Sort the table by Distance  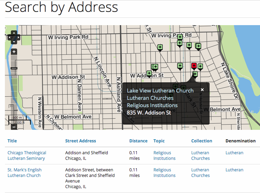coord(138,141)
